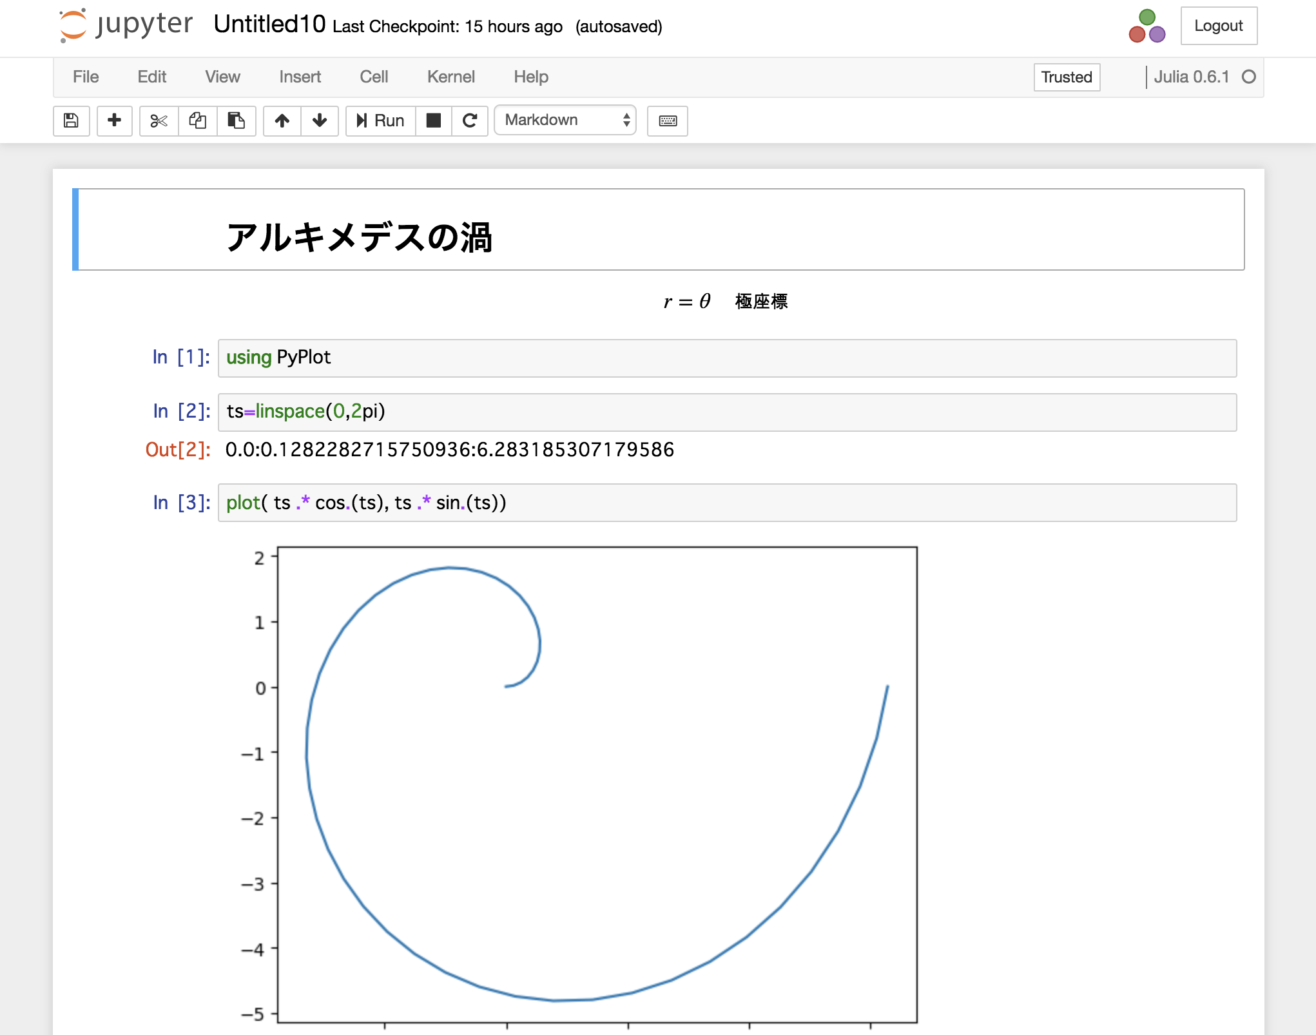Open the Markdown cell type dropdown
The height and width of the screenshot is (1035, 1316).
click(x=565, y=121)
